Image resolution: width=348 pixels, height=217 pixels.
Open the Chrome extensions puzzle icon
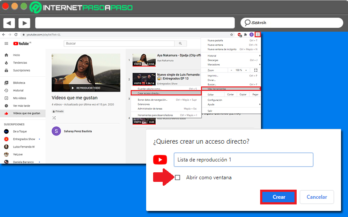click(245, 35)
